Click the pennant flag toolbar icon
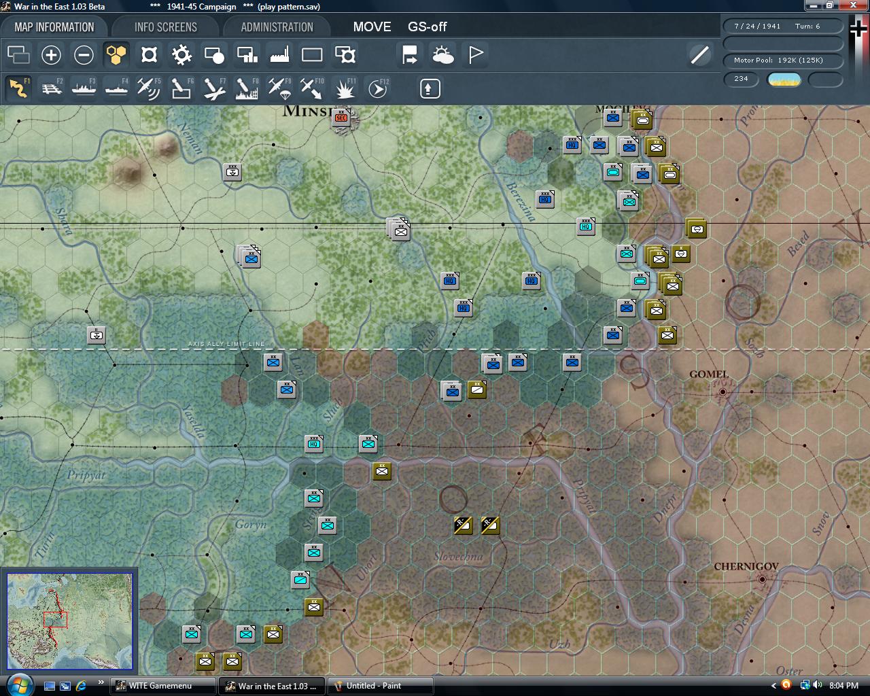The width and height of the screenshot is (870, 696). (x=476, y=55)
